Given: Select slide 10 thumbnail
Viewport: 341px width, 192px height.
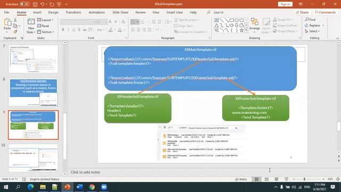Looking at the screenshot, I should 33,158.
